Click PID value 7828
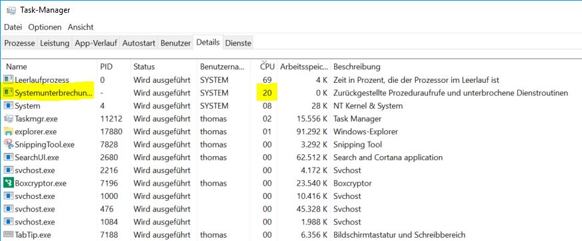This screenshot has width=582, height=241. [109, 144]
